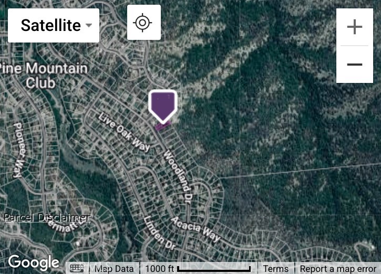Click the Linden Dr street label
Viewport: 381px width, 274px height.
pos(159,234)
